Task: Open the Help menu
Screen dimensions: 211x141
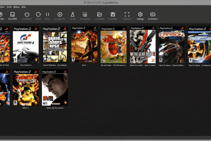Action: pyautogui.click(x=24, y=7)
